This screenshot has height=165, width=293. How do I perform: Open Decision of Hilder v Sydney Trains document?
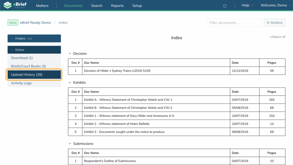click(117, 71)
